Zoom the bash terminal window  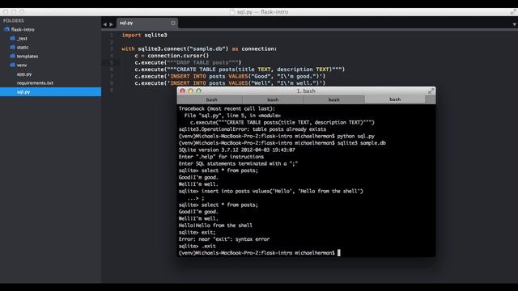tap(198, 91)
